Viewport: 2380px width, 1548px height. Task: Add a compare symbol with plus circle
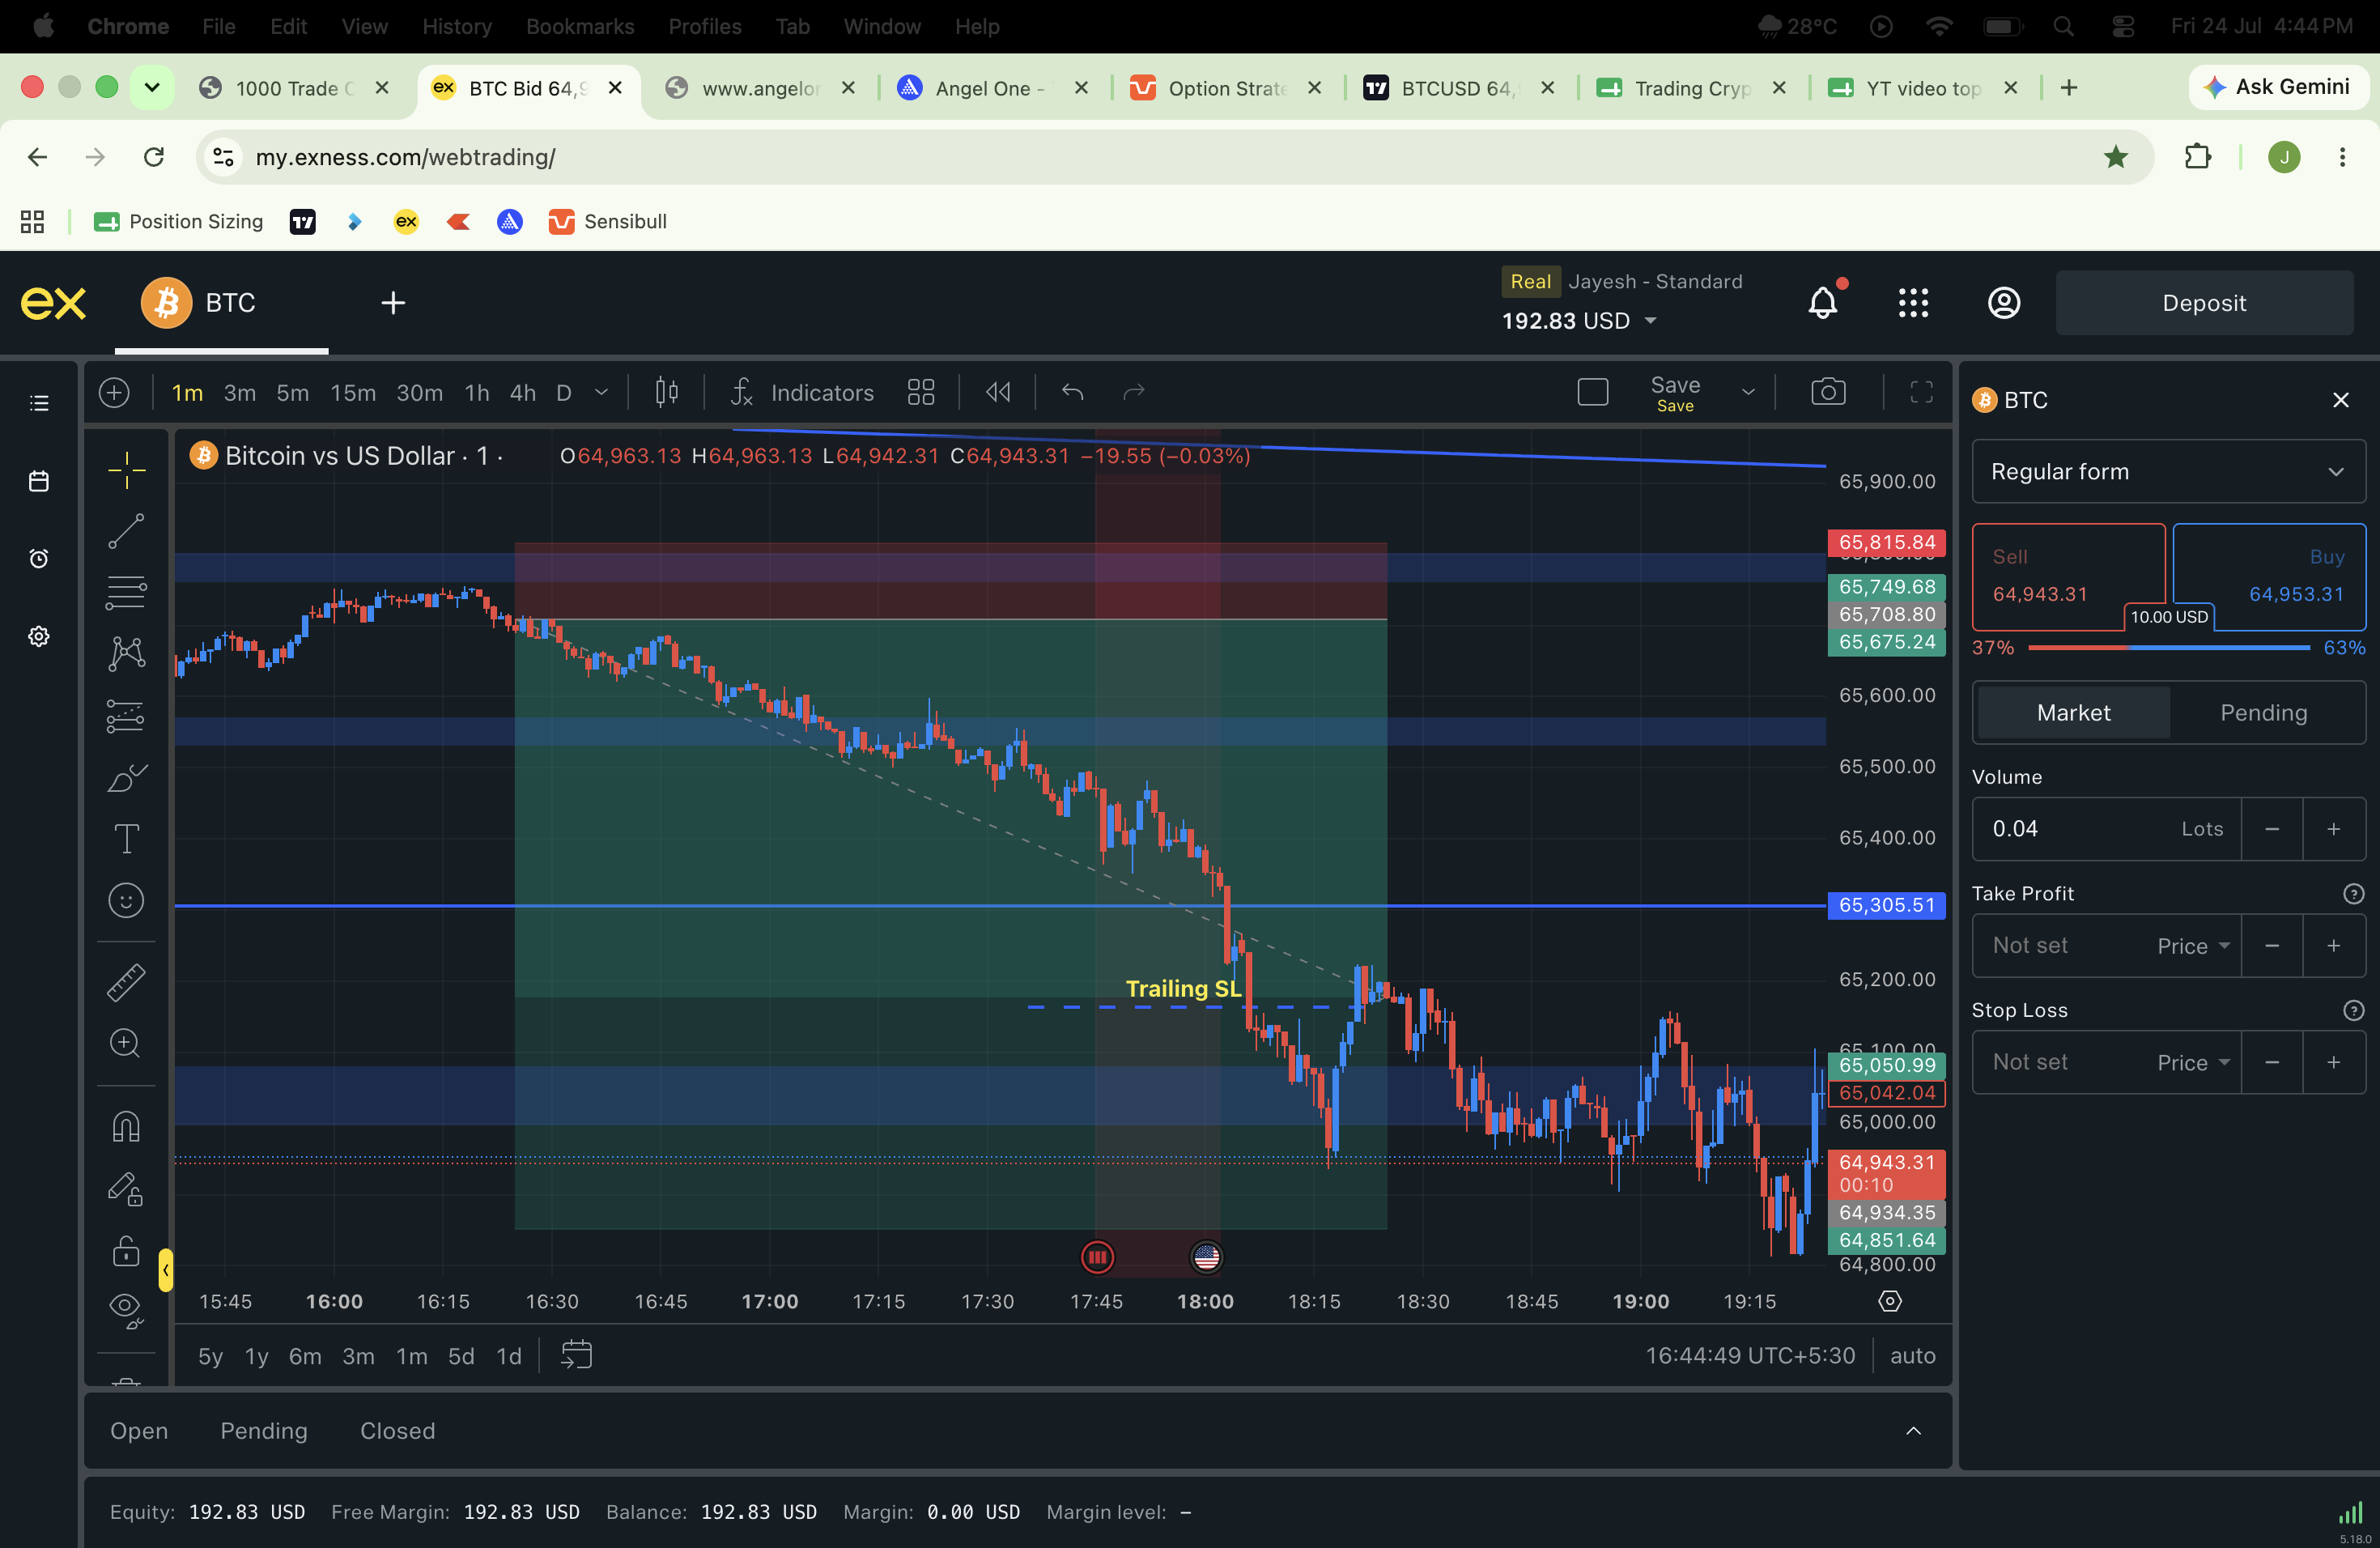[x=114, y=392]
